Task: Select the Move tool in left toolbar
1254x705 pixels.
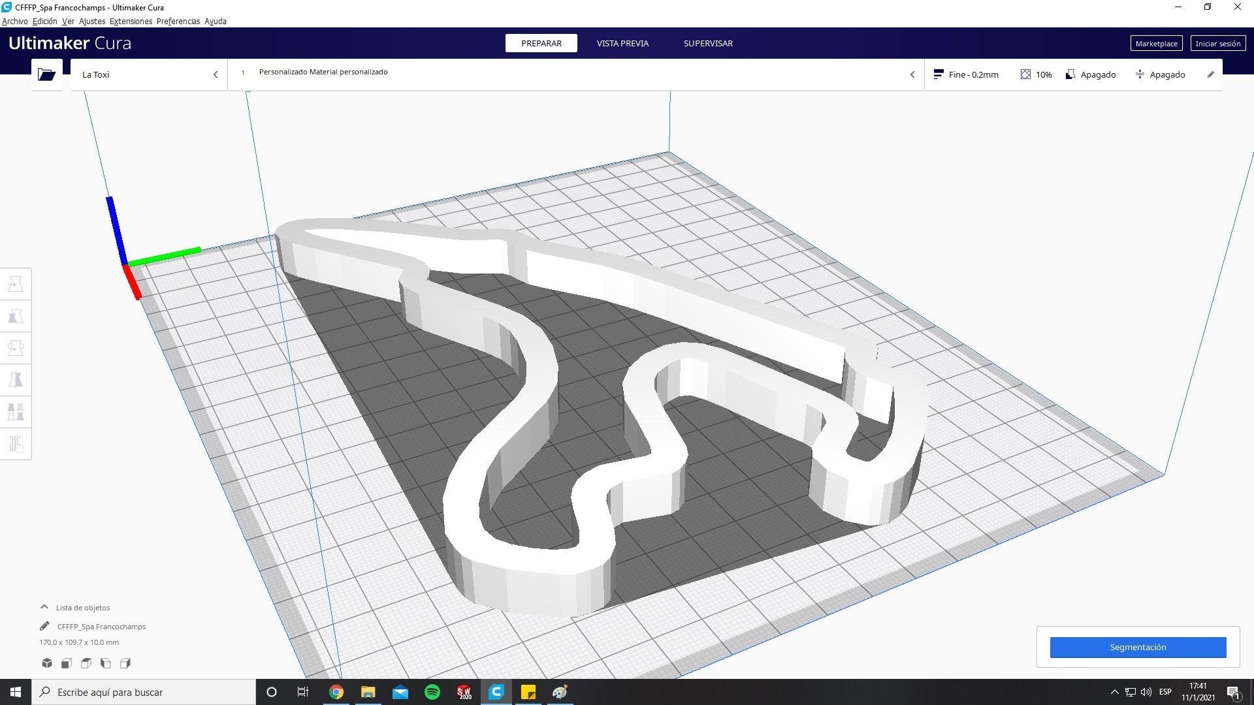Action: pyautogui.click(x=16, y=284)
